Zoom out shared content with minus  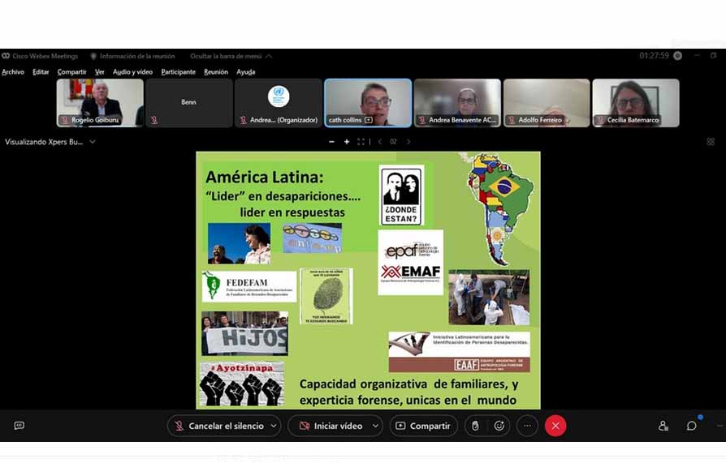click(331, 142)
